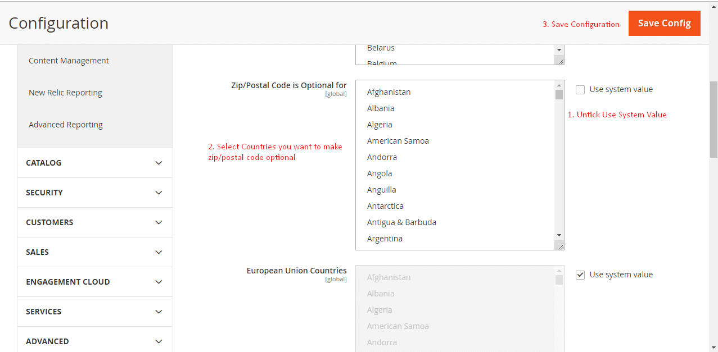Open New Relic Reporting settings
The image size is (718, 352).
[65, 92]
